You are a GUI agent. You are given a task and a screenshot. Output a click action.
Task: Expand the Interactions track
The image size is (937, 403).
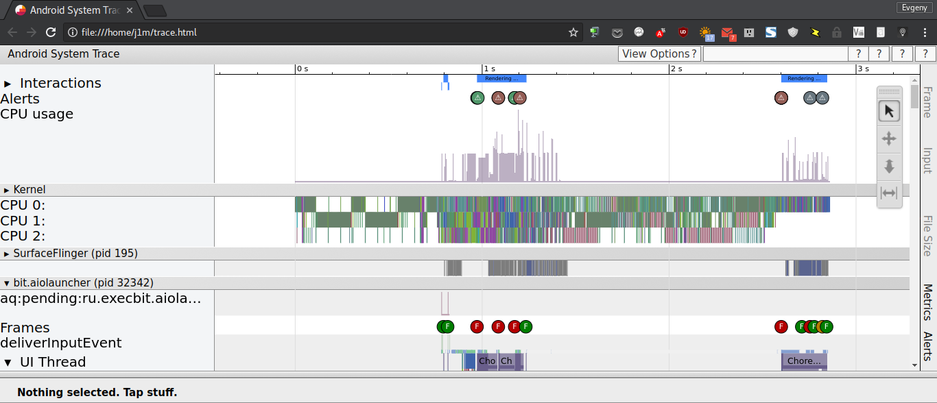point(8,84)
